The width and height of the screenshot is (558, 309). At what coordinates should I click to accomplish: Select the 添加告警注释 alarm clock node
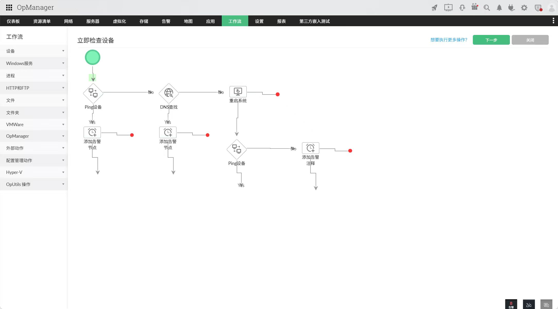point(310,148)
